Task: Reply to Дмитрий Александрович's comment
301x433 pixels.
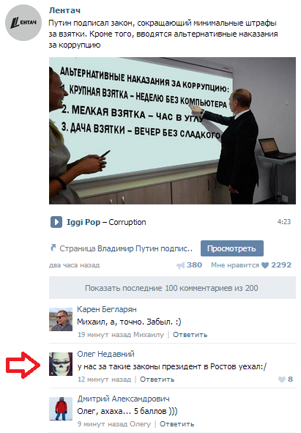Action: tap(176, 424)
